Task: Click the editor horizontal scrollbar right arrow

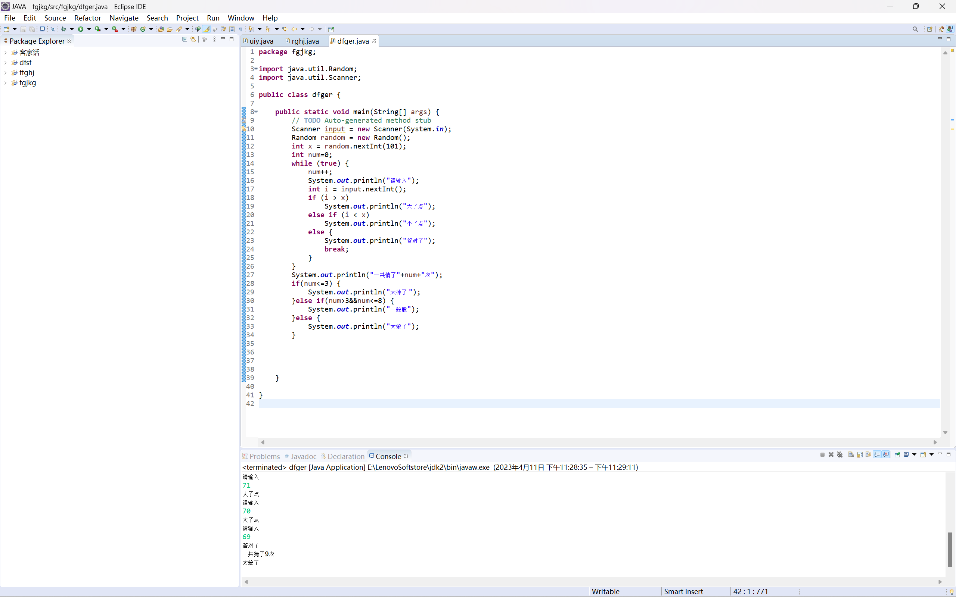Action: click(x=935, y=442)
